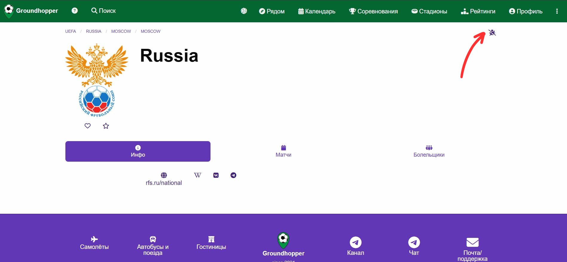Viewport: 567px width, 262px height.
Task: Open the Канал Telegram channel
Action: (356, 246)
